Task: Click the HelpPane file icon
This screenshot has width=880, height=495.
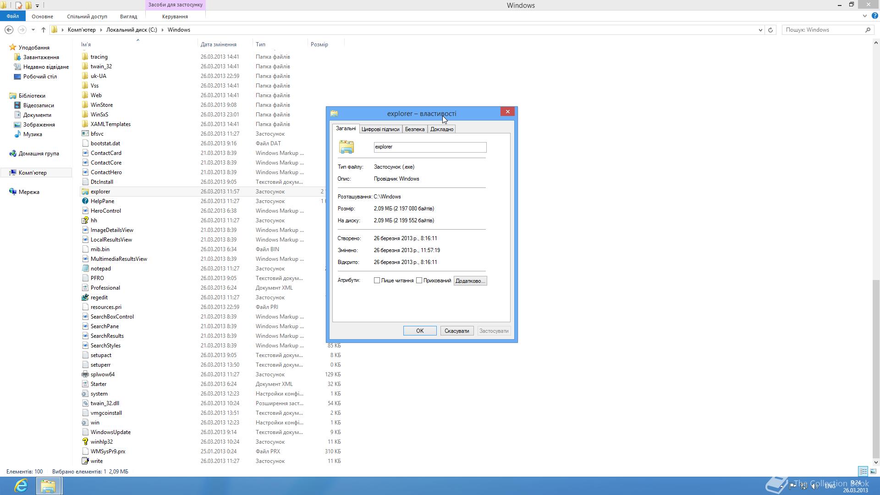Action: (x=85, y=201)
